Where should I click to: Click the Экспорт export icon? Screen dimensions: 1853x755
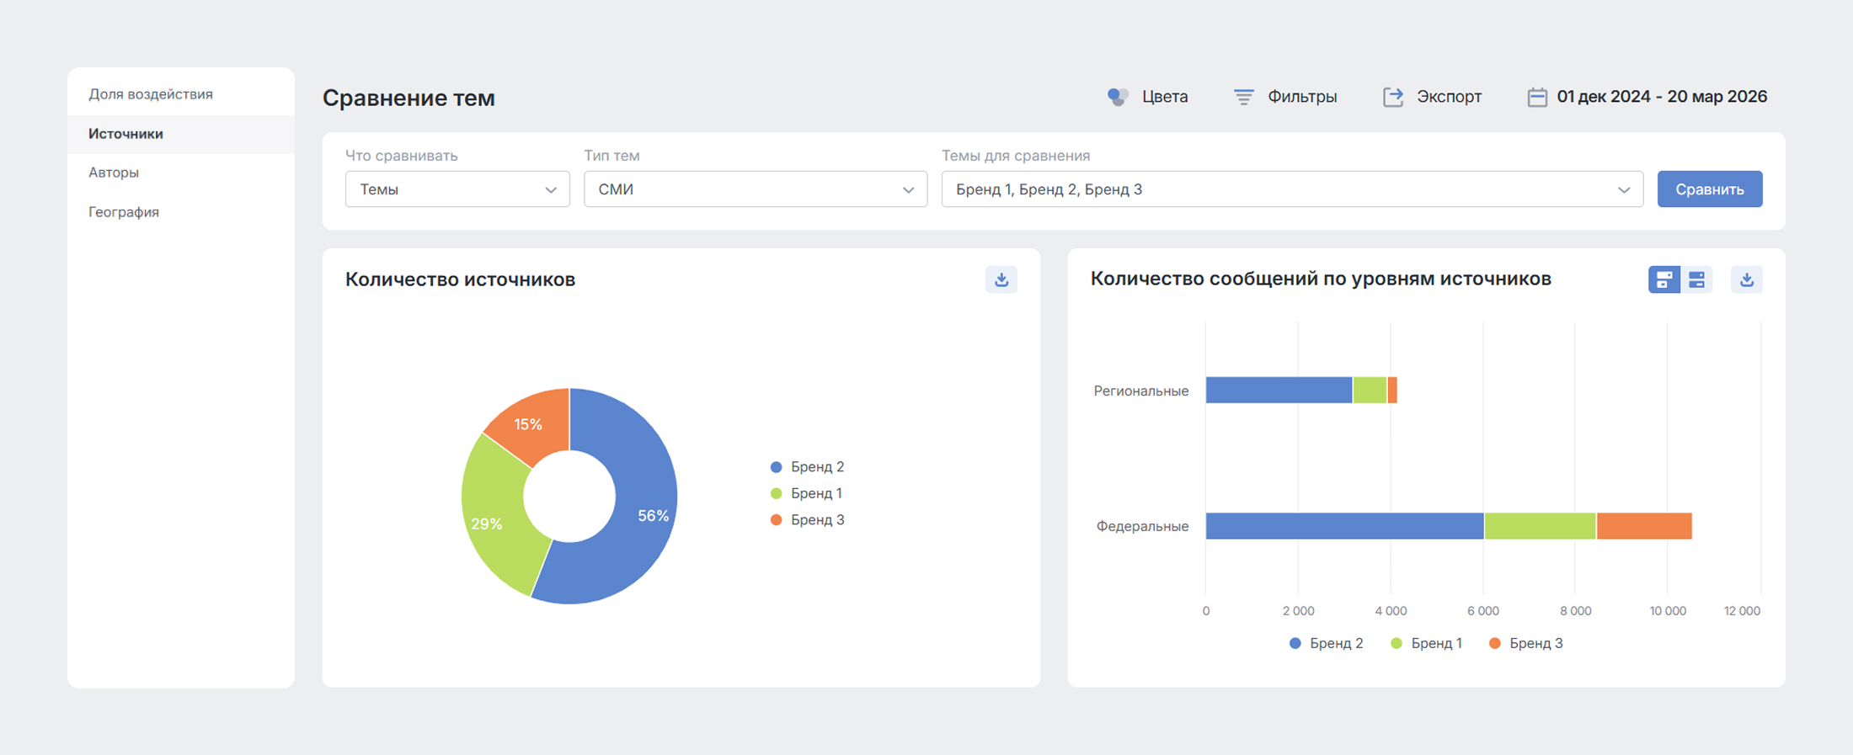pyautogui.click(x=1393, y=97)
